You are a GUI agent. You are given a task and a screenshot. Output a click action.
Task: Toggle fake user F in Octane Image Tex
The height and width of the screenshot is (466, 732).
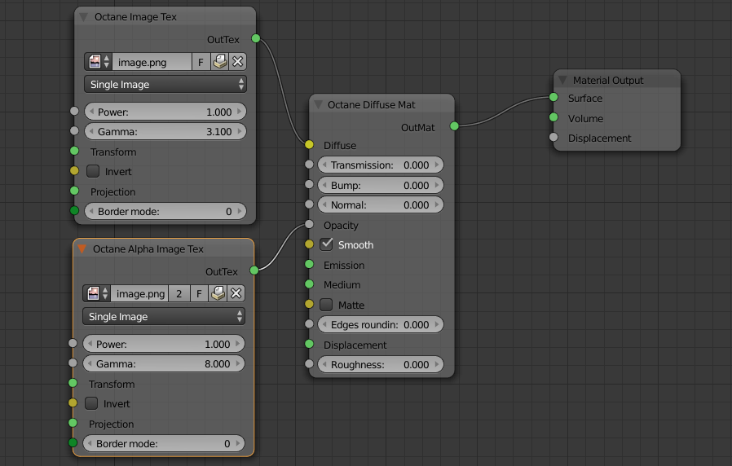pos(201,62)
